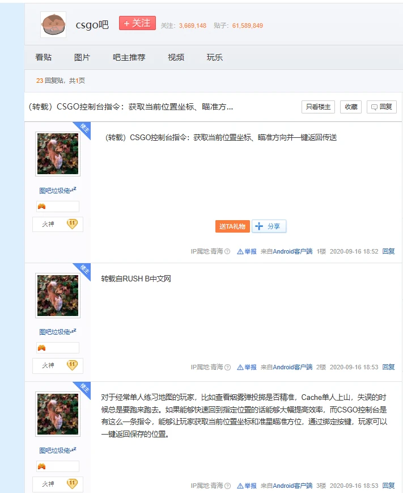Click the warning triangle icon in 1楼 举报
This screenshot has width=403, height=493.
point(240,251)
